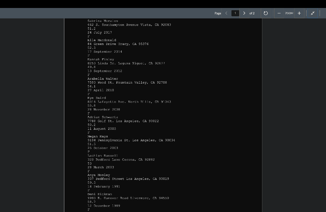Select the address '337 Bedford Street Los Angeles, CA 90019'

tap(128, 179)
